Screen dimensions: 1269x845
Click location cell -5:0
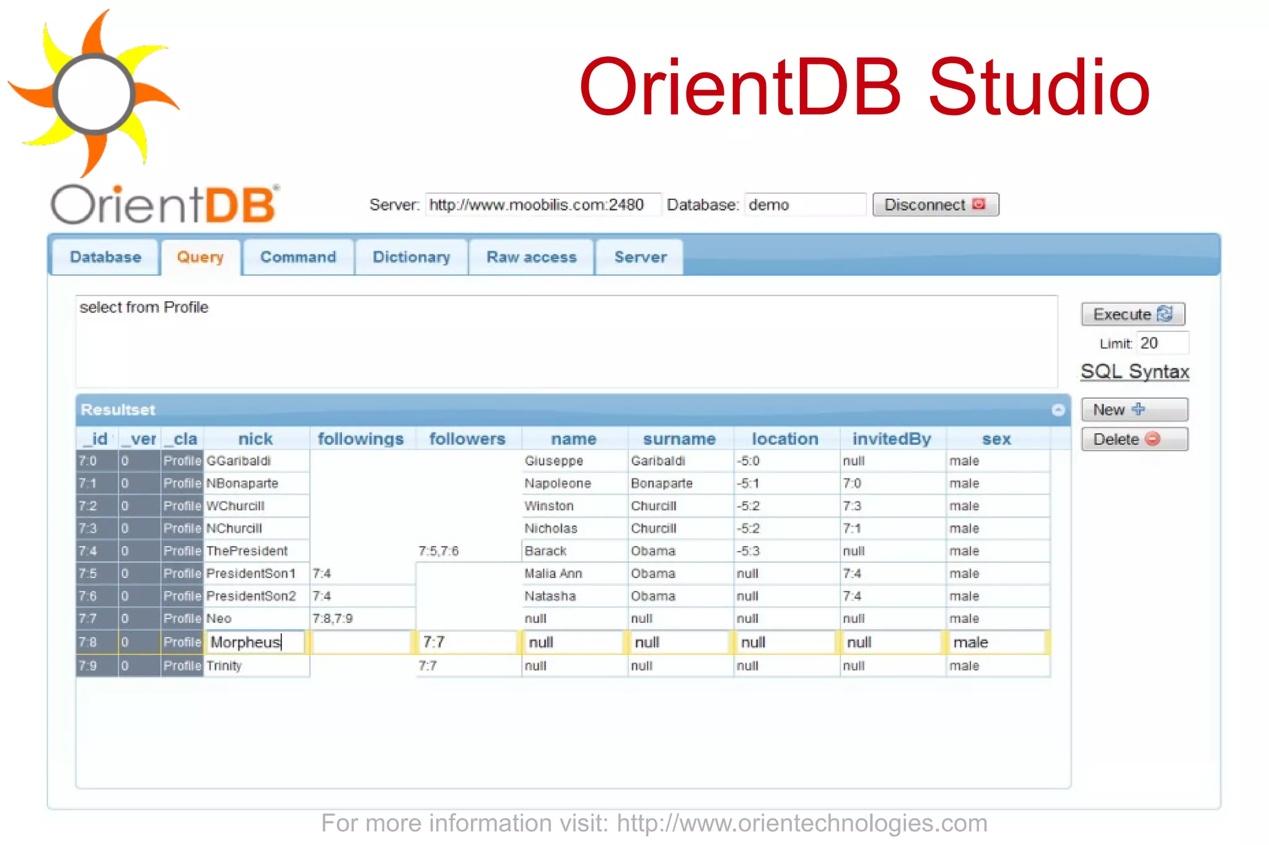786,461
